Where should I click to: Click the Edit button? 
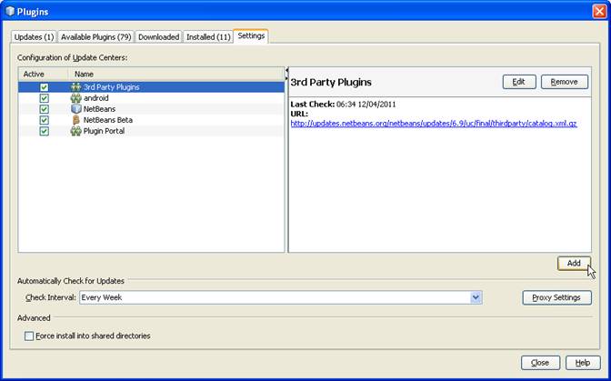519,82
